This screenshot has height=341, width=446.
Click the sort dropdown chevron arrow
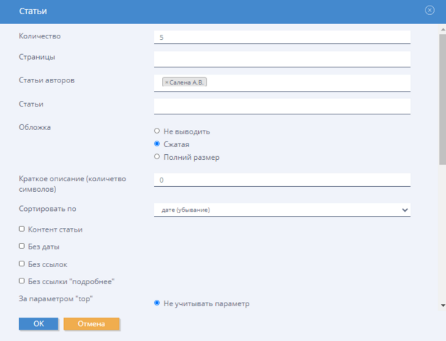[405, 210]
